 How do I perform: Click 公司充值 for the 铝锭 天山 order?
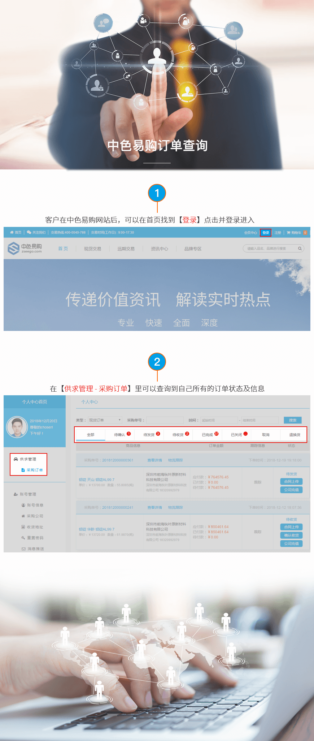coord(291,490)
